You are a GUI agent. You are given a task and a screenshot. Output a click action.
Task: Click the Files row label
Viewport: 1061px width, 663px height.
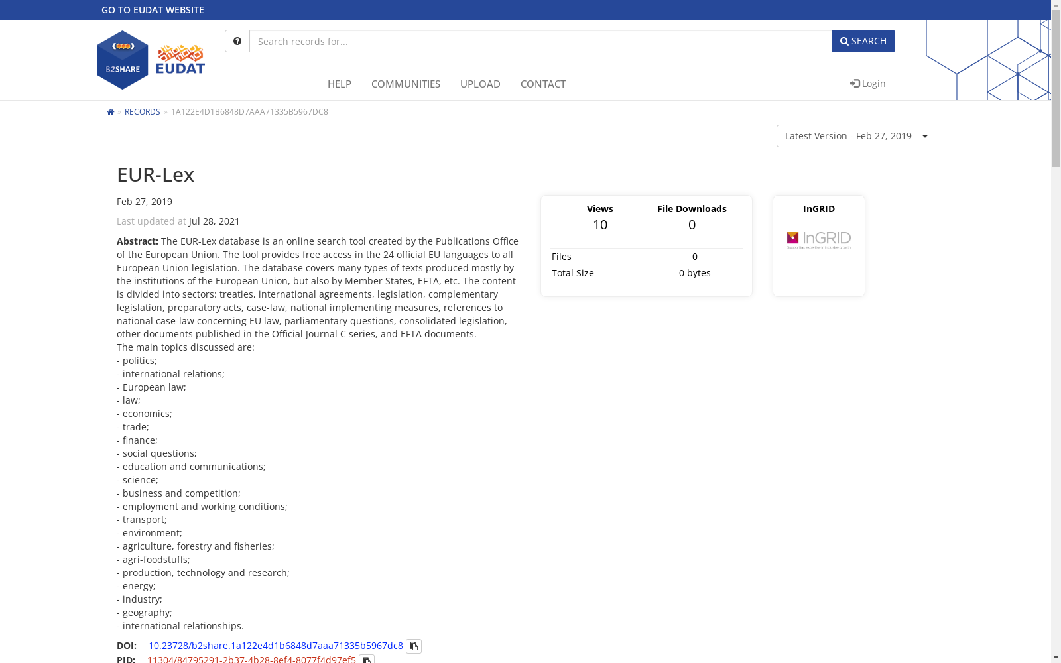pos(562,257)
